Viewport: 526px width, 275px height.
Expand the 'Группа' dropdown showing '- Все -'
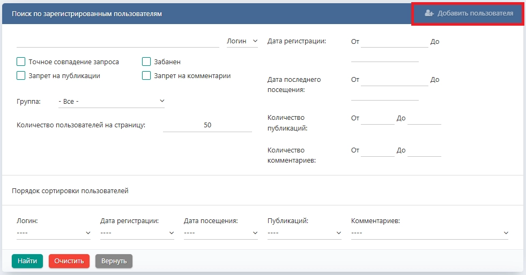coord(111,101)
